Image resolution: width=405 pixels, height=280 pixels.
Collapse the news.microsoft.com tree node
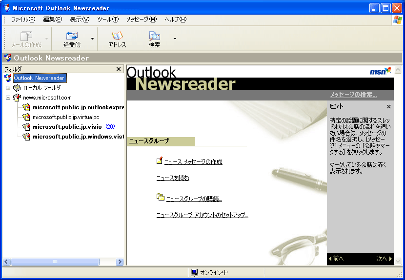point(8,98)
